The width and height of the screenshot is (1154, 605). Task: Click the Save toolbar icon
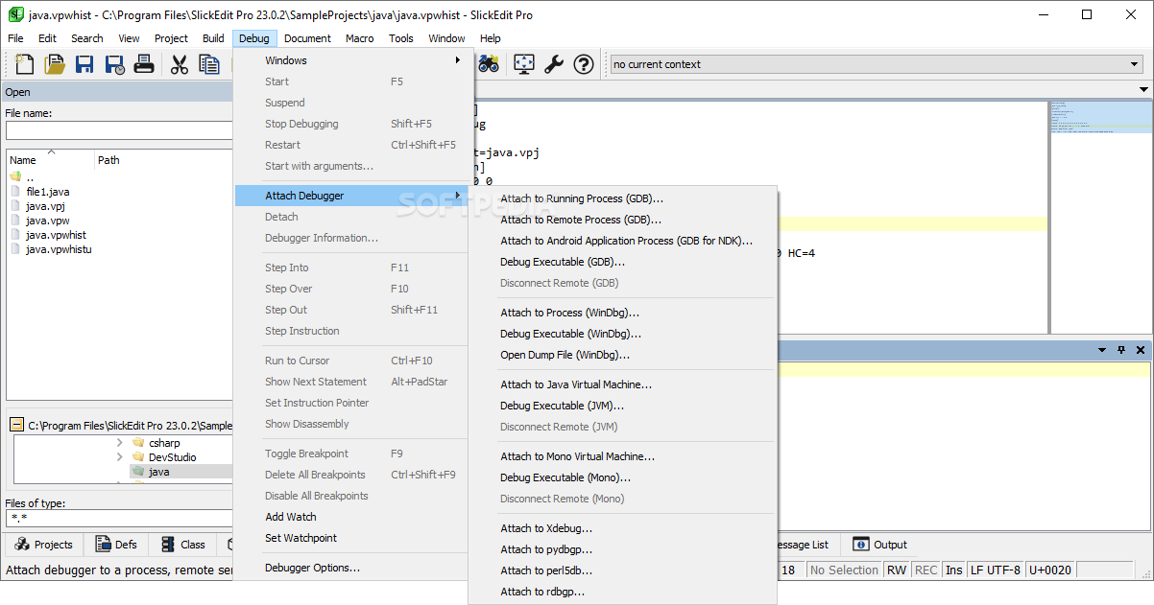[x=84, y=64]
